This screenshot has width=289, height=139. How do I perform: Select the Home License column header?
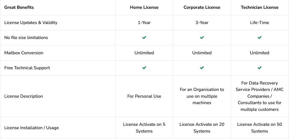pyautogui.click(x=144, y=7)
